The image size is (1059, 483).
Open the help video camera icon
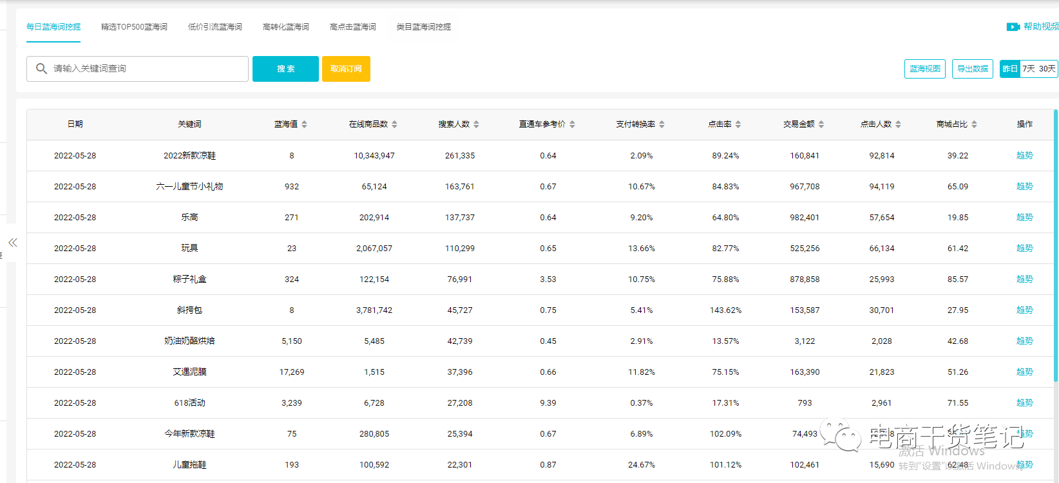1013,27
